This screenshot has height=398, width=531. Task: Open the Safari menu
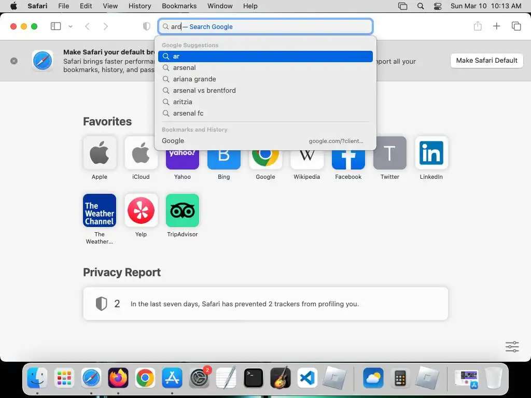[37, 6]
